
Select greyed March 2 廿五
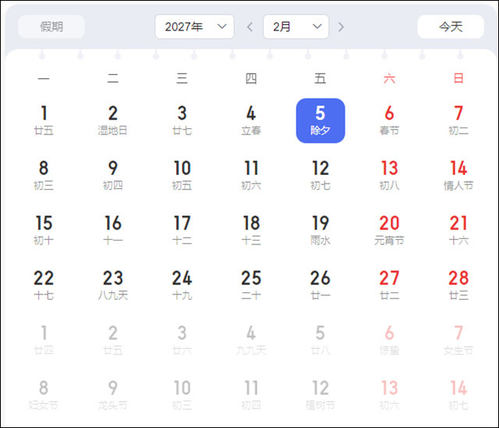[x=112, y=341]
